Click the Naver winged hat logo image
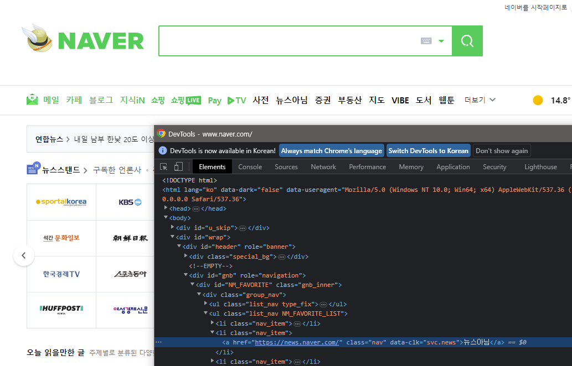The height and width of the screenshot is (366, 572). pyautogui.click(x=37, y=38)
